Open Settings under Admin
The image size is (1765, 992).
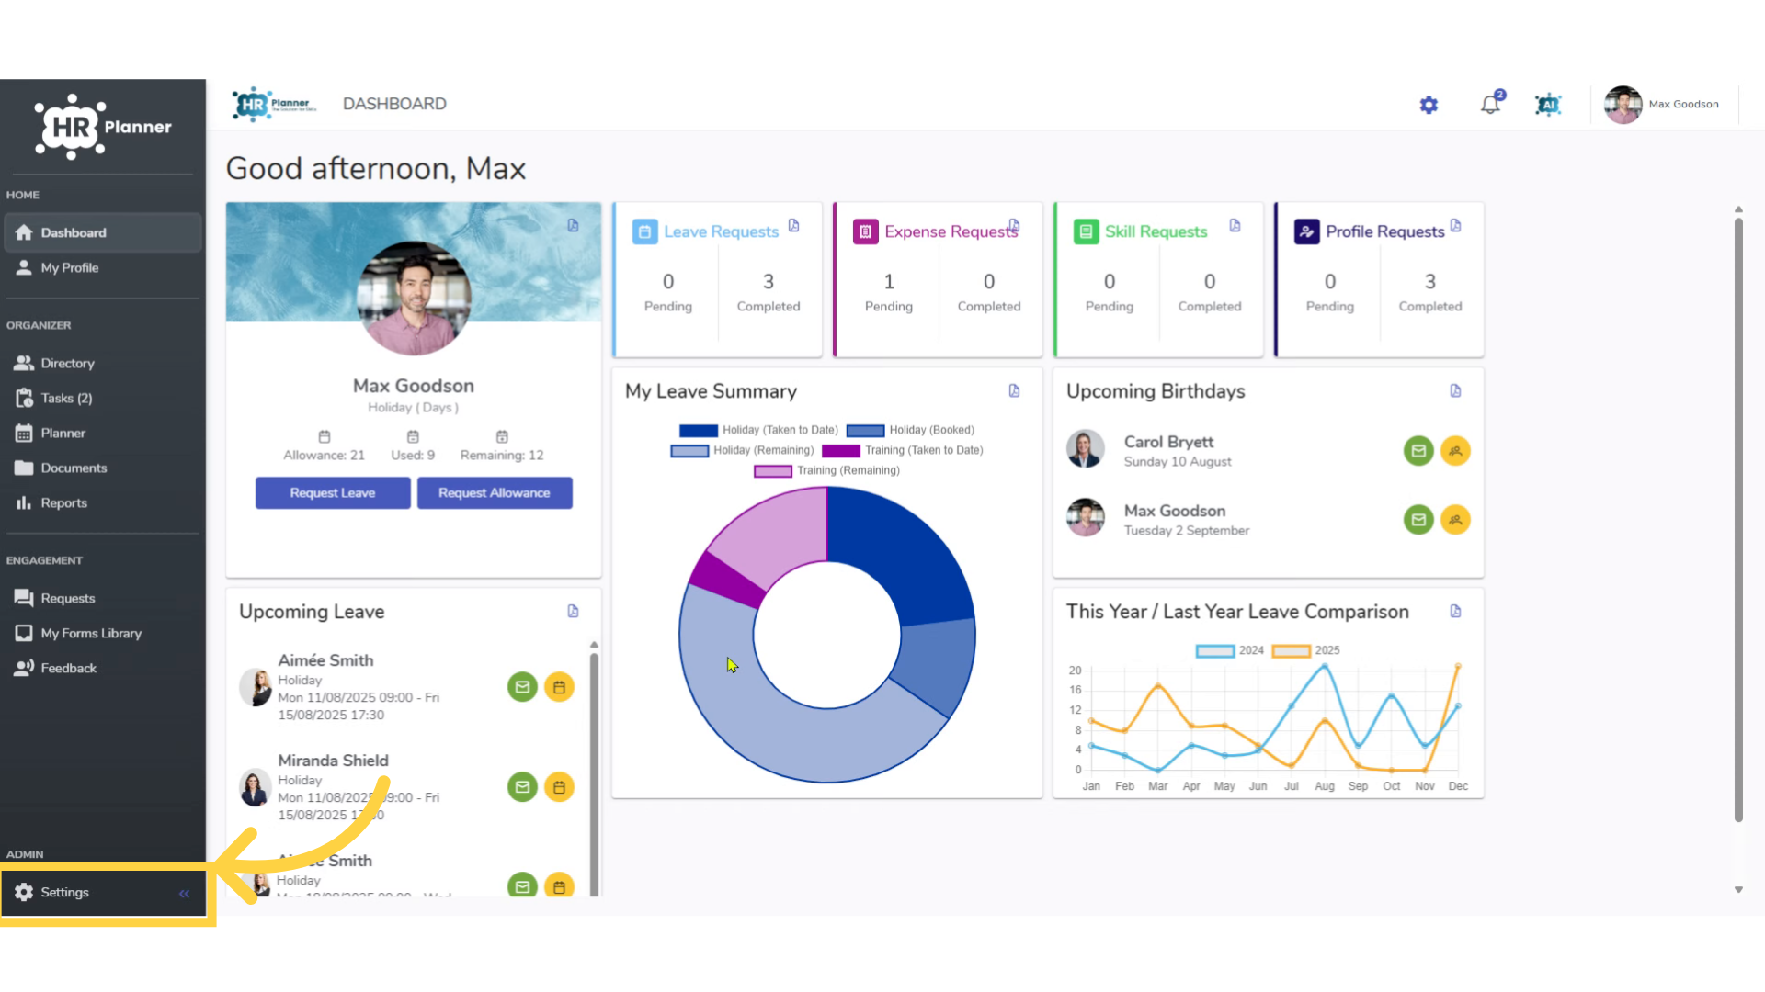102,893
